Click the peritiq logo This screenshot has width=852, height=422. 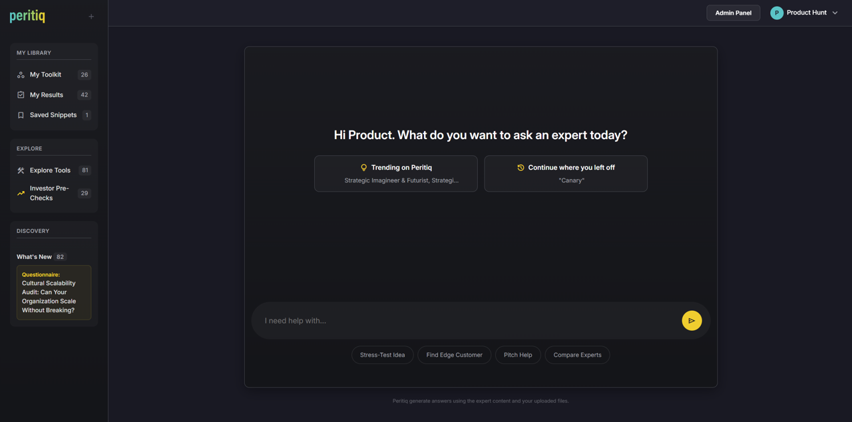pos(27,16)
